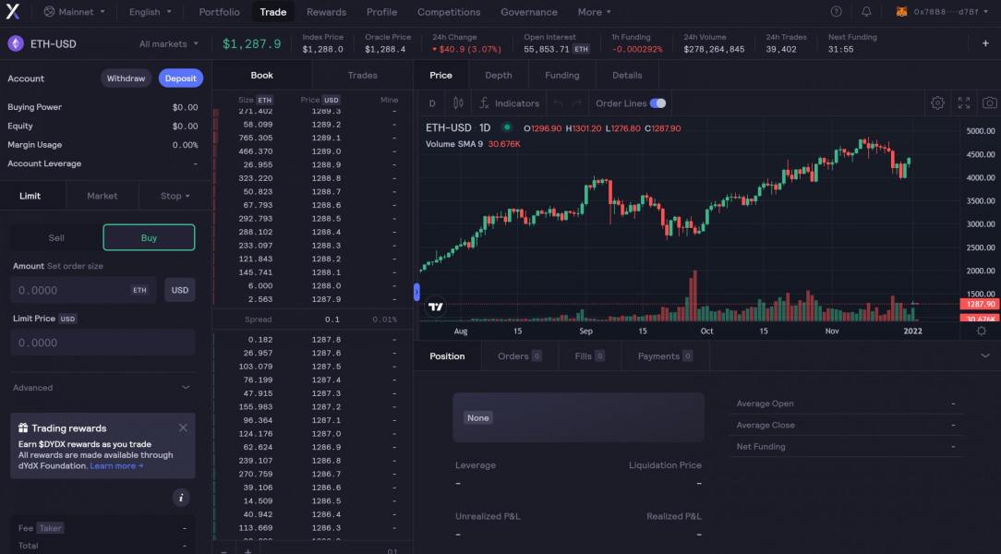
Task: Open the Competitions page
Action: (x=449, y=11)
